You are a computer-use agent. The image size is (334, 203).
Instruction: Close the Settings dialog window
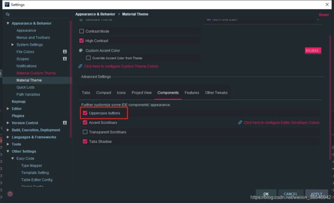[x=327, y=5]
